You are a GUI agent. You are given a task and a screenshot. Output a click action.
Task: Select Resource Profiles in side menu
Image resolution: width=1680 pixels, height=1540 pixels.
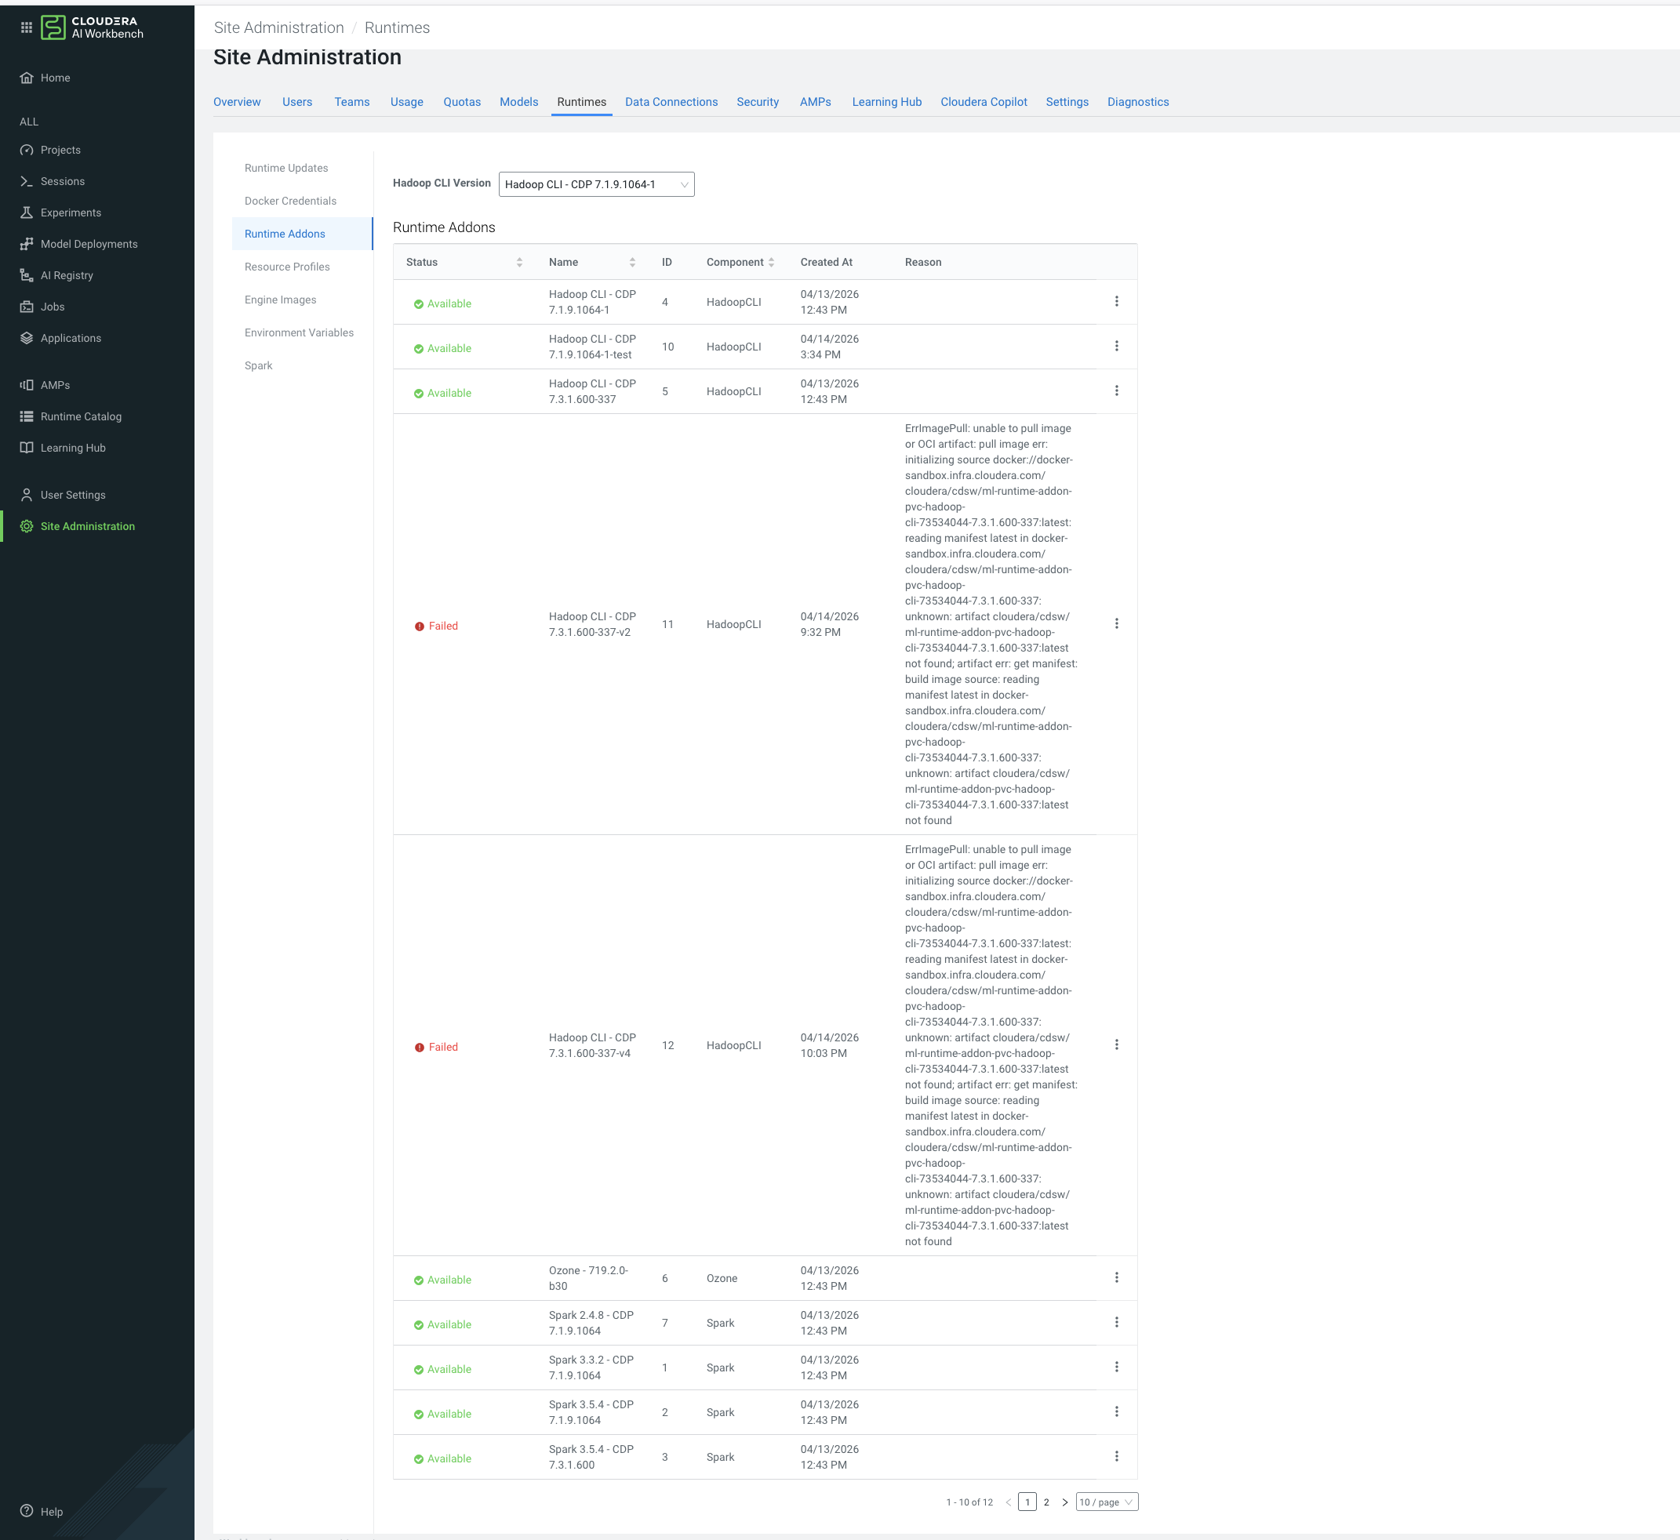[287, 267]
